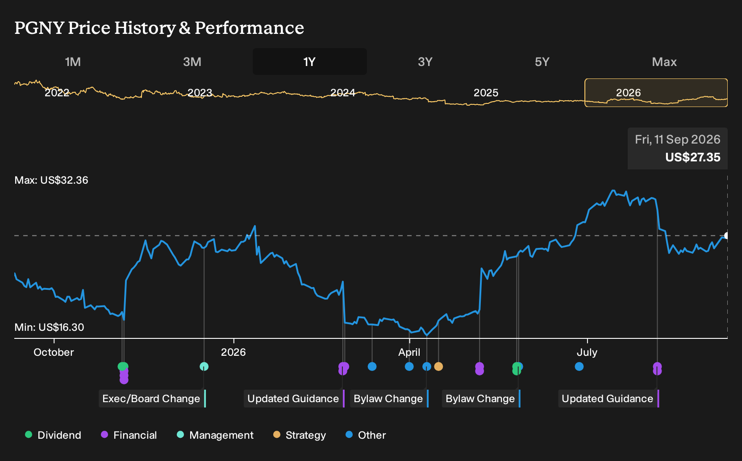Click lone blue event marker near July
742x461 pixels.
[579, 366]
